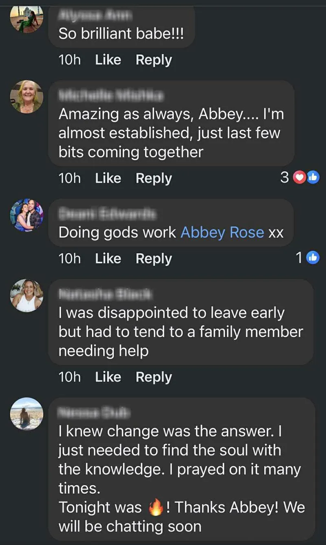Reply to the "So brilliant babe!!!" comment

click(x=154, y=60)
